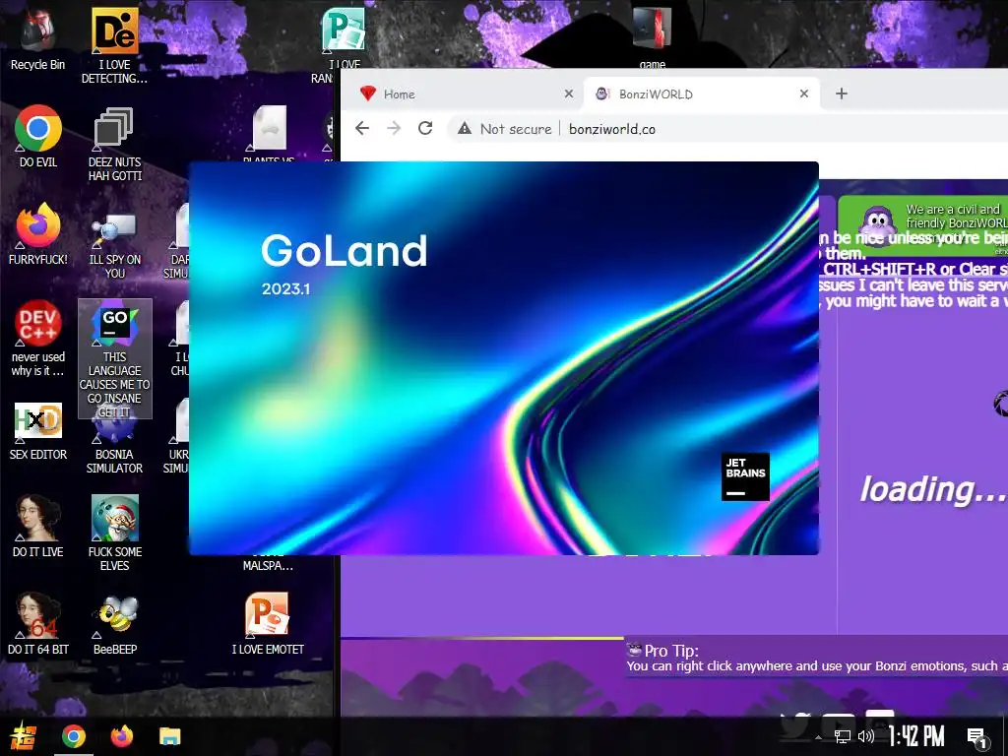Image resolution: width=1008 pixels, height=756 pixels.
Task: Click the JetBrains logo on GoLand splash
Action: click(745, 476)
